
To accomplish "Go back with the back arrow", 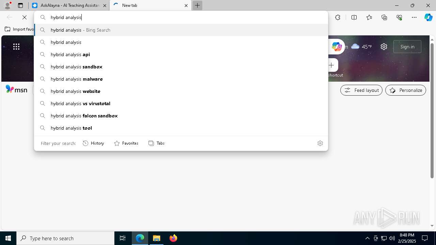I will point(10,17).
